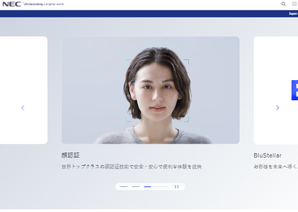The height and width of the screenshot is (212, 298).
Task: Open the hamburger menu icon
Action: click(294, 4)
